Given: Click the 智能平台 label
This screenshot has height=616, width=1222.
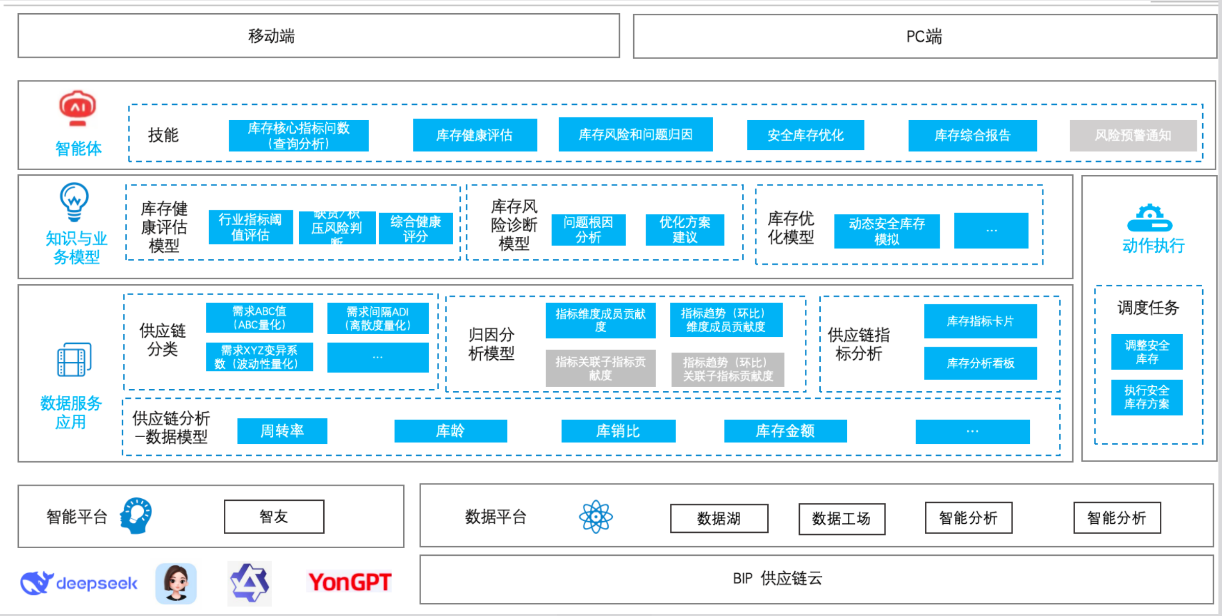Looking at the screenshot, I should tap(77, 517).
